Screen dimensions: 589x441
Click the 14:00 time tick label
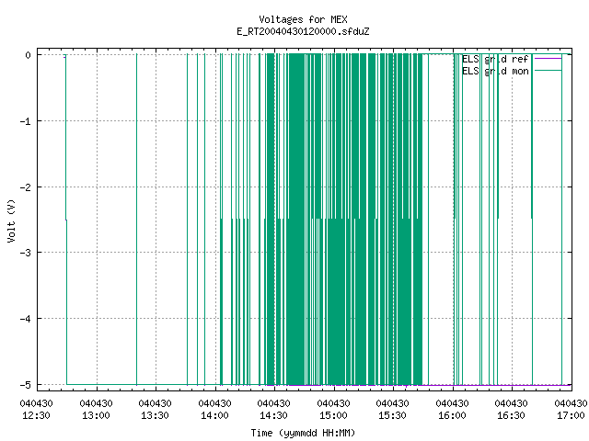(214, 415)
